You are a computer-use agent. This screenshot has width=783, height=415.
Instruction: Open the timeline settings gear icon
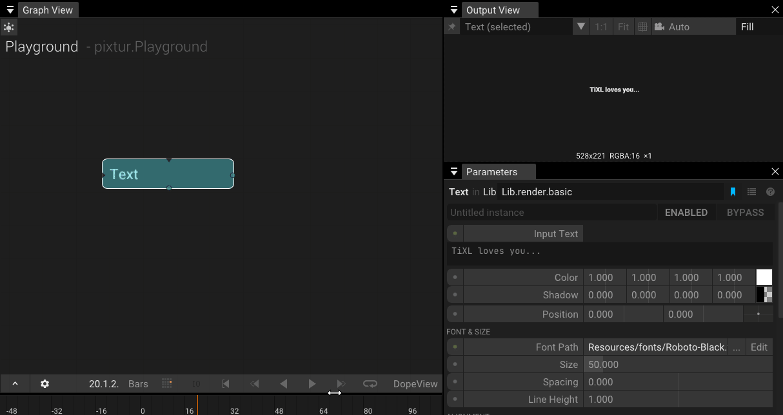click(x=44, y=383)
